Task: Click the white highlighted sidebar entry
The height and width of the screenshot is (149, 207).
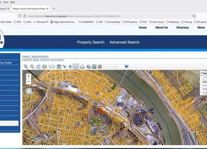Action: point(9,123)
